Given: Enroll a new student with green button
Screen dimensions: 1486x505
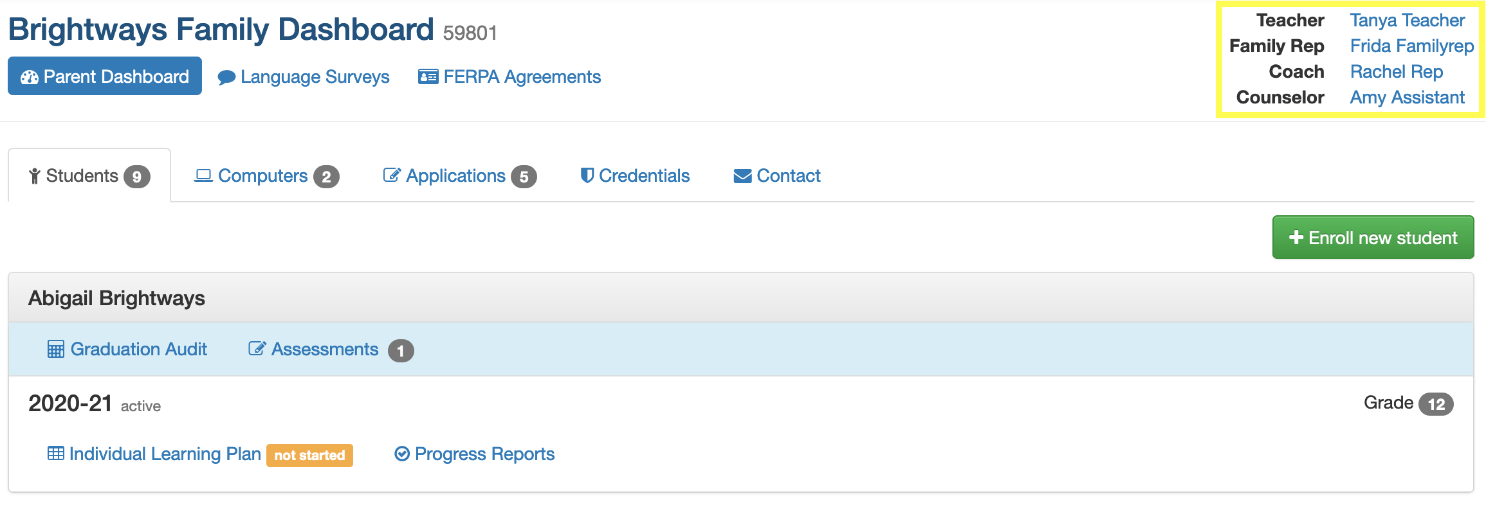Looking at the screenshot, I should (x=1373, y=237).
